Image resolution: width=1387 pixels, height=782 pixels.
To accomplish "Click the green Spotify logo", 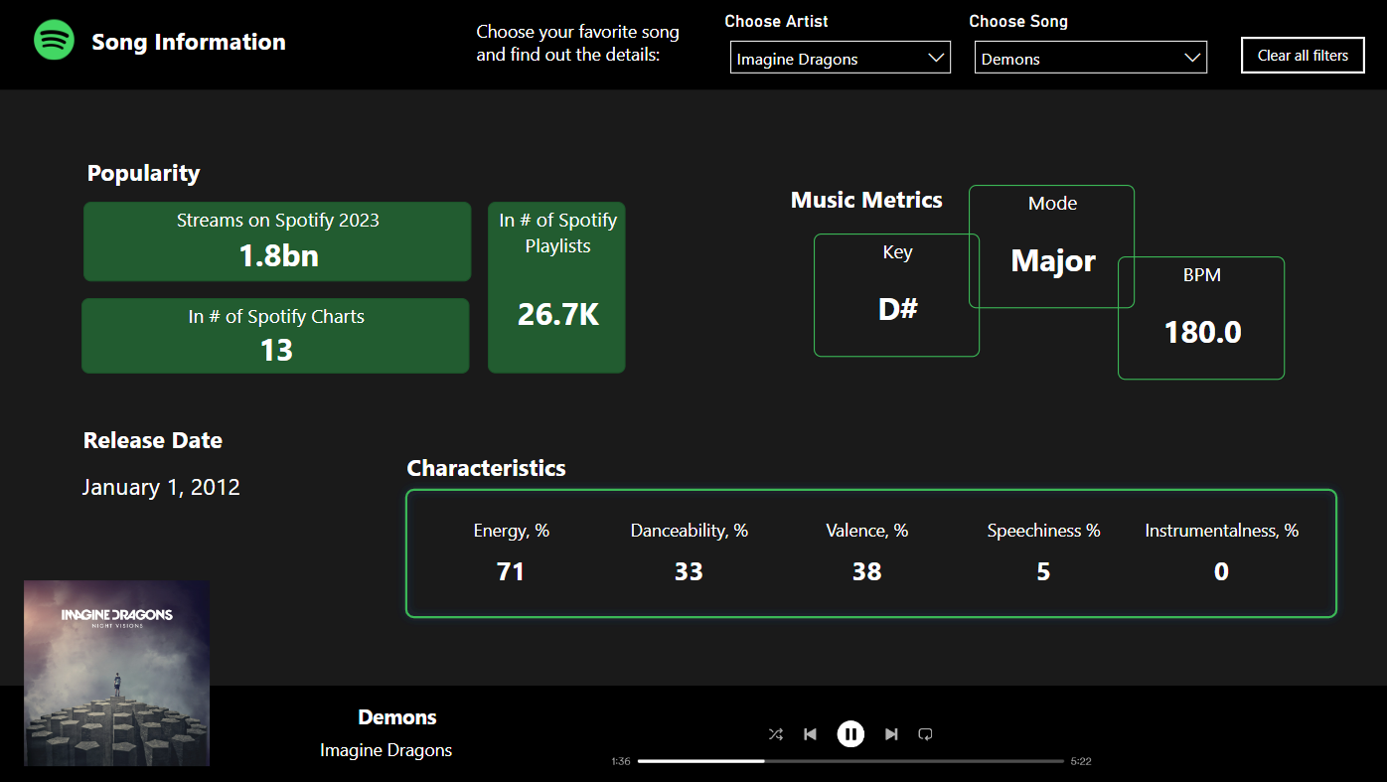I will [x=54, y=41].
